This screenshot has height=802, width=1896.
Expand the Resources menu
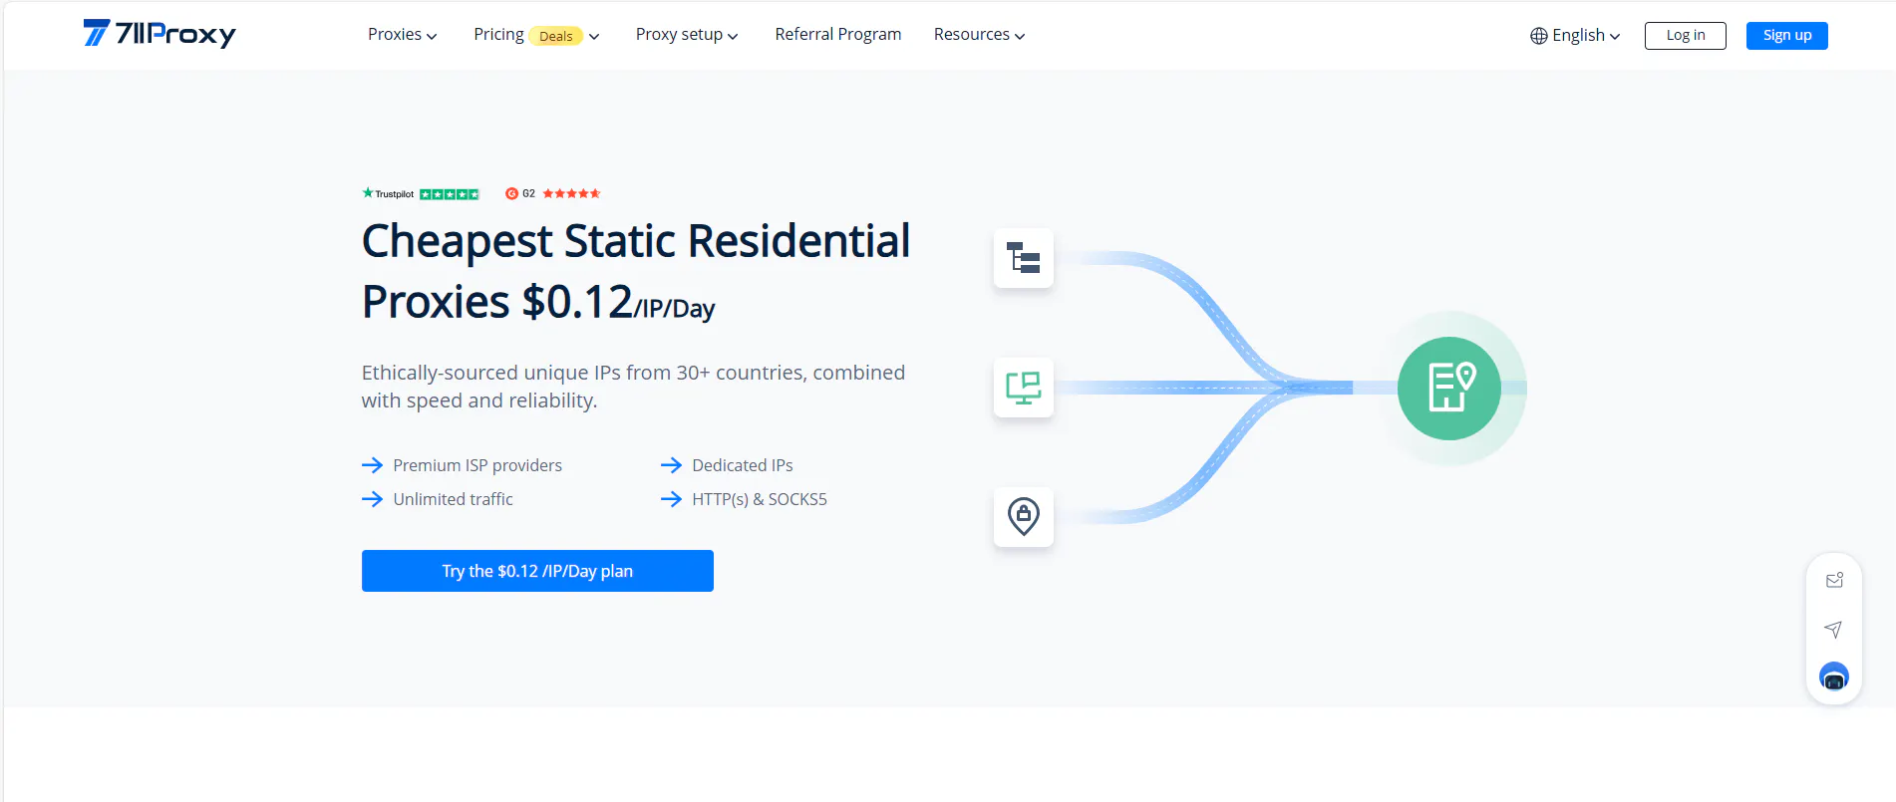pos(979,35)
